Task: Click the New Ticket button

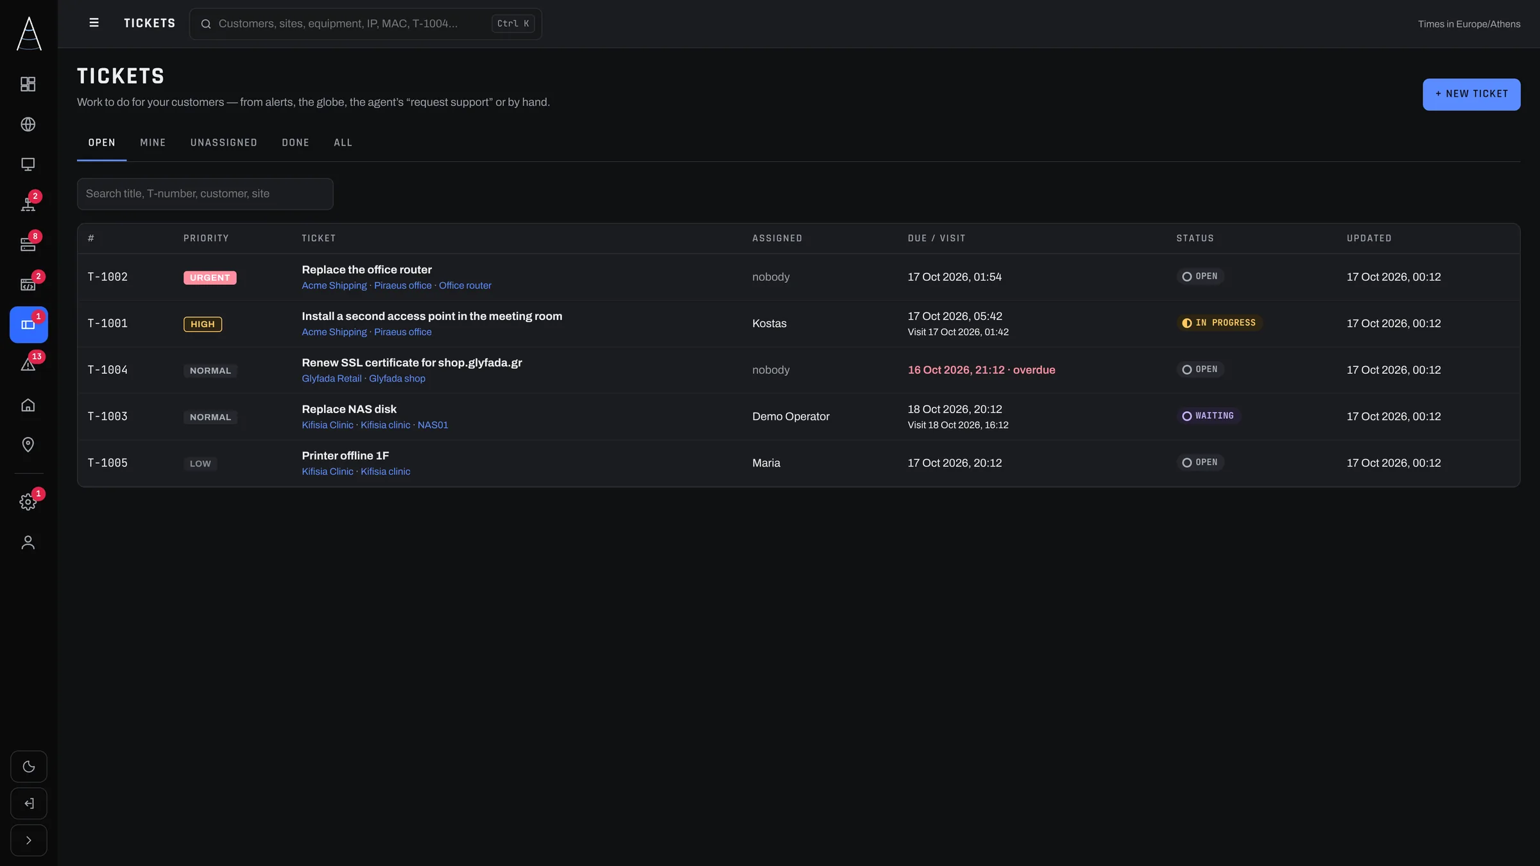Action: 1471,94
